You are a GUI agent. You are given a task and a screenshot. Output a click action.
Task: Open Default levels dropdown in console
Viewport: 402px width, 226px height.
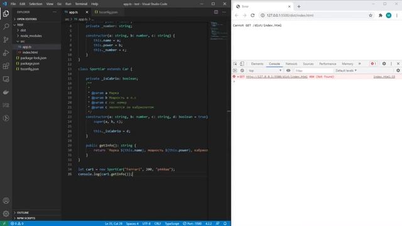(346, 70)
